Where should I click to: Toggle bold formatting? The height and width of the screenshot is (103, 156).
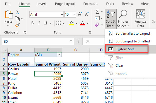[32, 23]
